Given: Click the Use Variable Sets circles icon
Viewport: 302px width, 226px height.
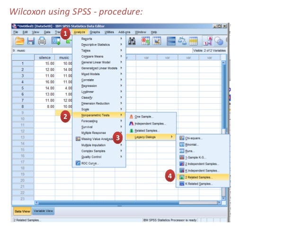Looking at the screenshot, I should pos(219,41).
